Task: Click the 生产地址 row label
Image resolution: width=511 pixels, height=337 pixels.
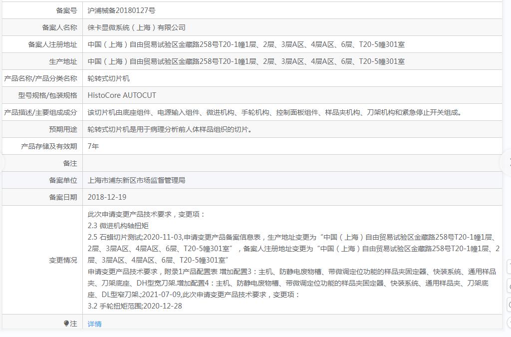Action: click(63, 61)
